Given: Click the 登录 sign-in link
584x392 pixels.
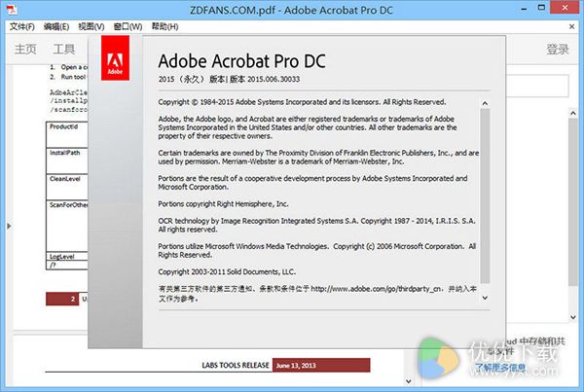Looking at the screenshot, I should click(x=558, y=50).
